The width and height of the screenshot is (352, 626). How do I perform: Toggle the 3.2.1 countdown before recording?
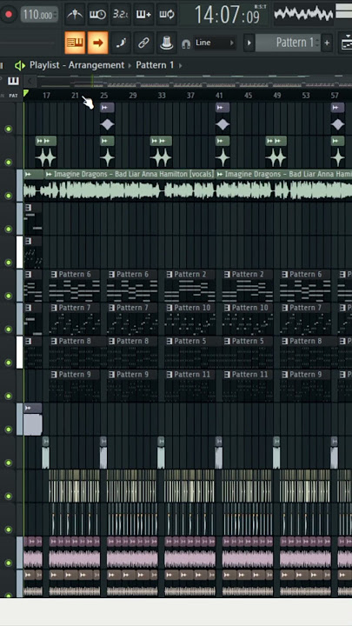click(x=120, y=15)
